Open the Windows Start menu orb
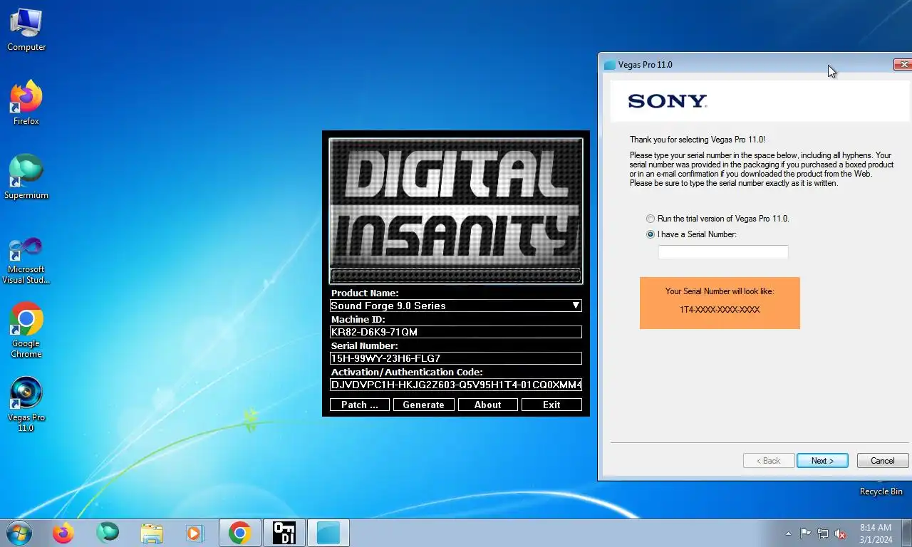 (19, 533)
